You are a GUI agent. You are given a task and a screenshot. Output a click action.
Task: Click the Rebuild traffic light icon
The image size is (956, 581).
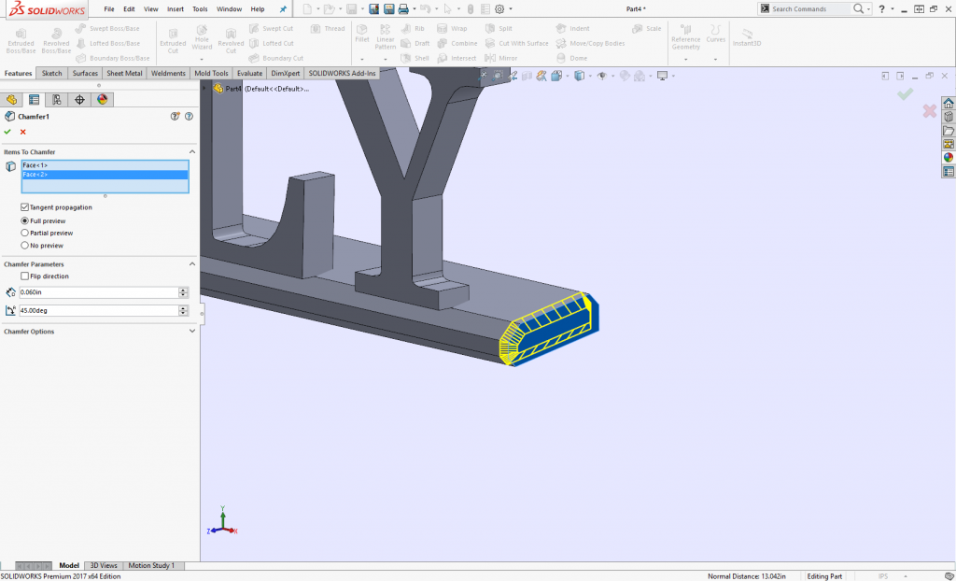(471, 9)
